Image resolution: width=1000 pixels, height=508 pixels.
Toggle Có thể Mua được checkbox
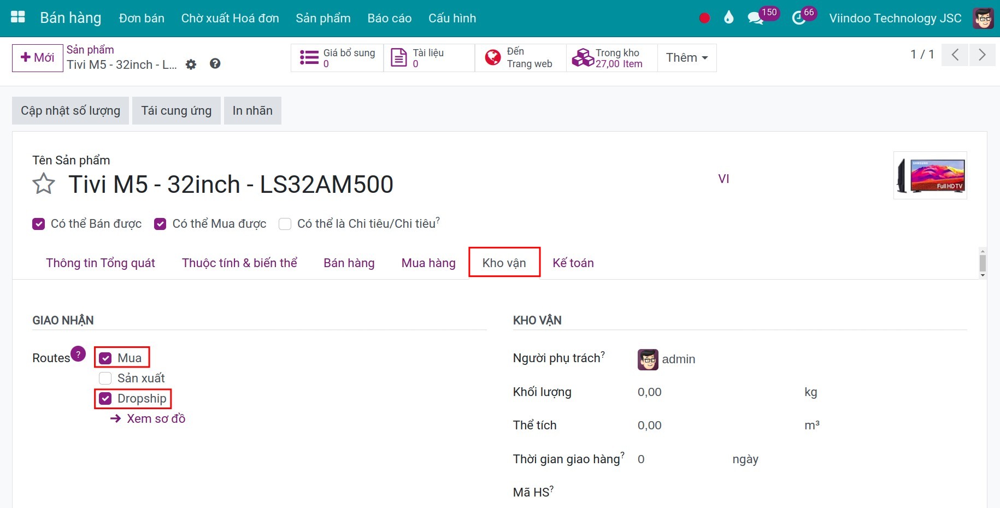(x=160, y=224)
